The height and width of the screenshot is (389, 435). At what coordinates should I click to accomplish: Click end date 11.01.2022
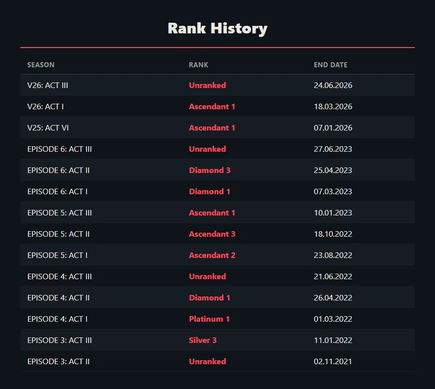333,340
